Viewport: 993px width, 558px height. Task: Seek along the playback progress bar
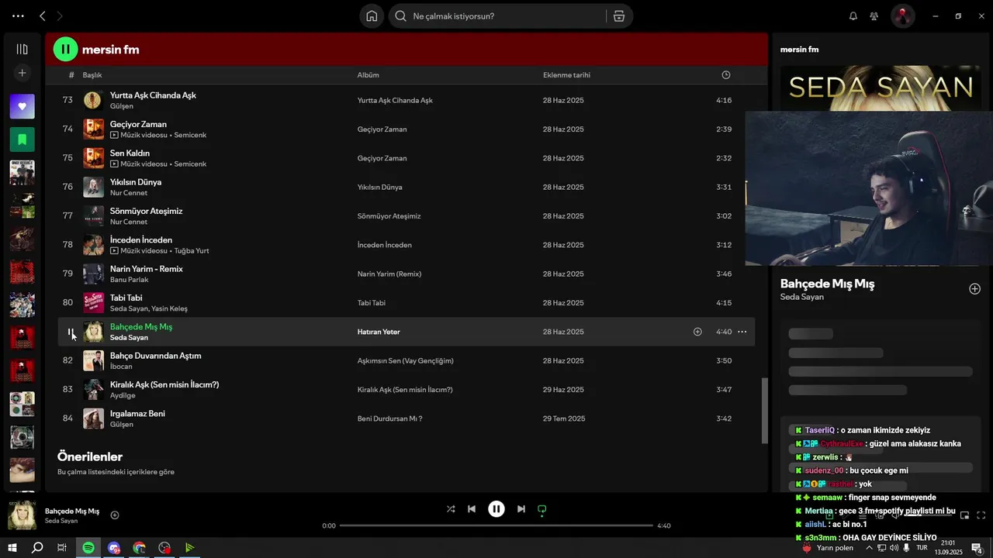[x=496, y=525]
